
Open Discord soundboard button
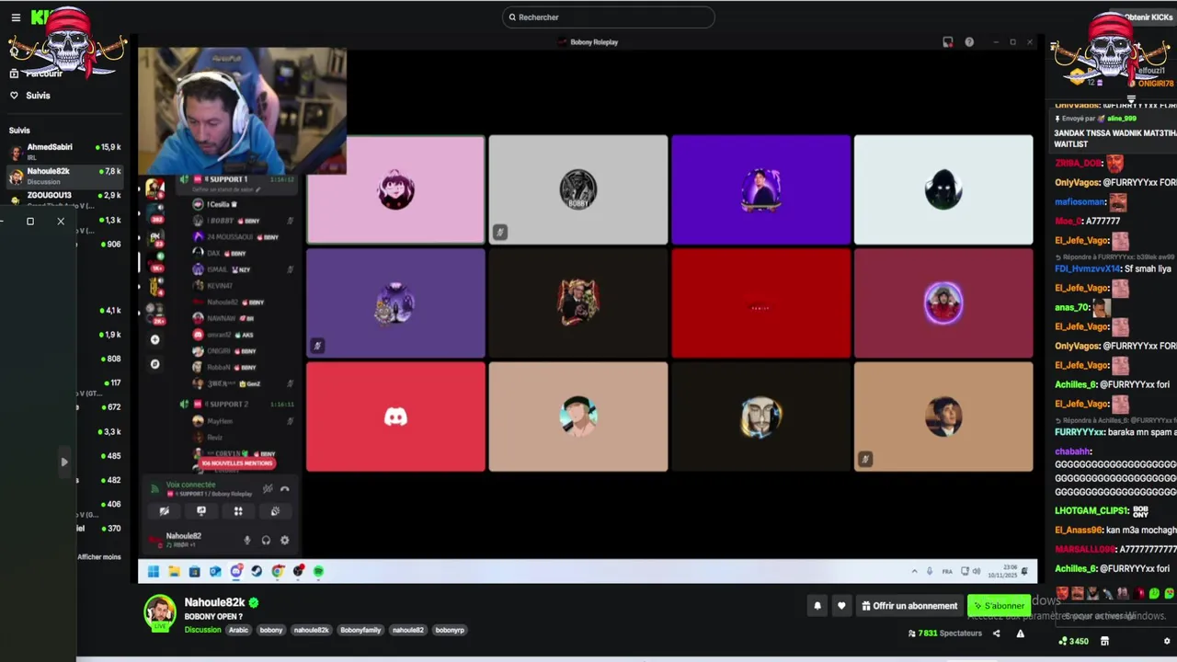coord(275,511)
